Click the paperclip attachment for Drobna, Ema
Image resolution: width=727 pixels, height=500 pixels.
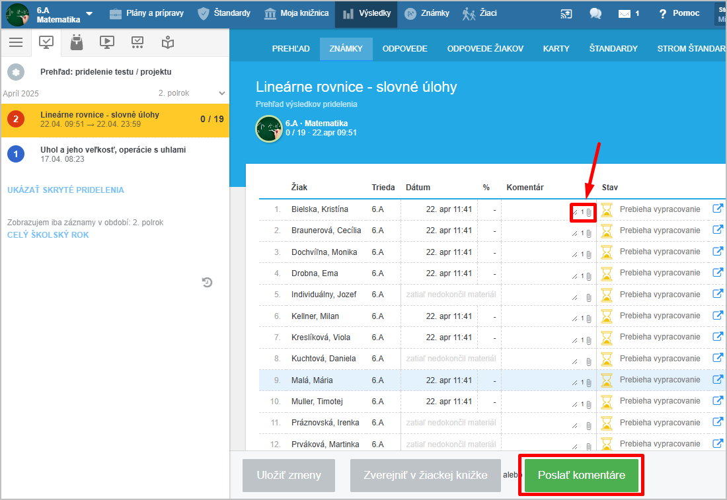pos(589,277)
